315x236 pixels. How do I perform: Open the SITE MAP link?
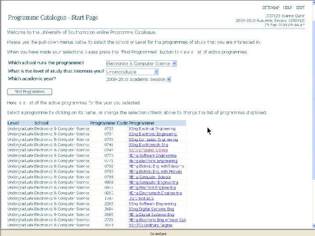pyautogui.click(x=271, y=7)
